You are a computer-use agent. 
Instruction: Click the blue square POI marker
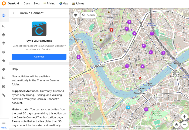pos(128,107)
